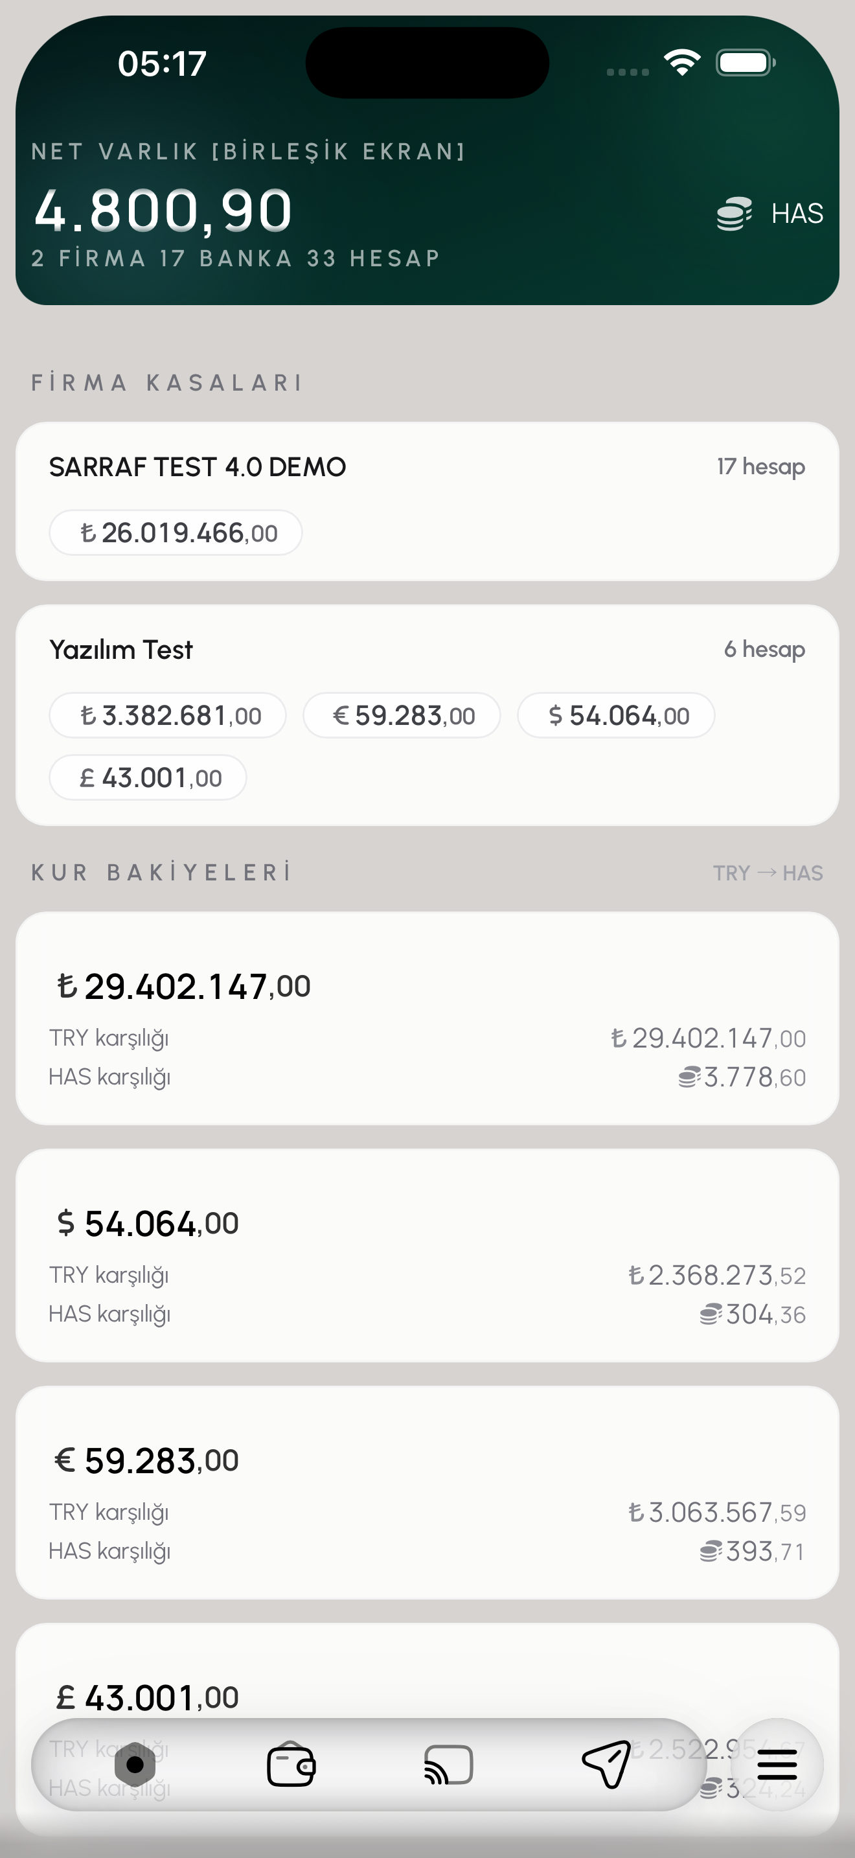Image resolution: width=855 pixels, height=1858 pixels.
Task: Tap the £ 43.001,00 chip in Yazılım Test
Action: click(x=148, y=777)
